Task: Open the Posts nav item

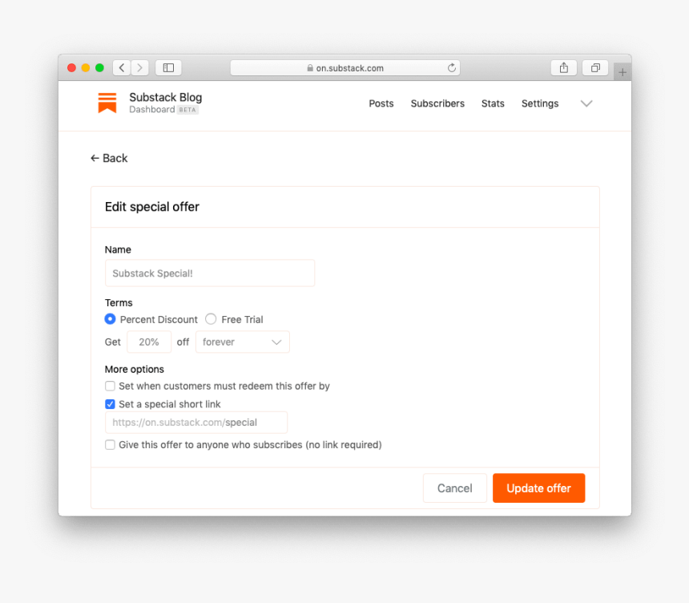Action: (x=381, y=103)
